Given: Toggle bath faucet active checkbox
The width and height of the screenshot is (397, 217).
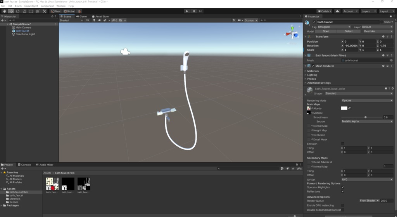Looking at the screenshot, I should (314, 22).
